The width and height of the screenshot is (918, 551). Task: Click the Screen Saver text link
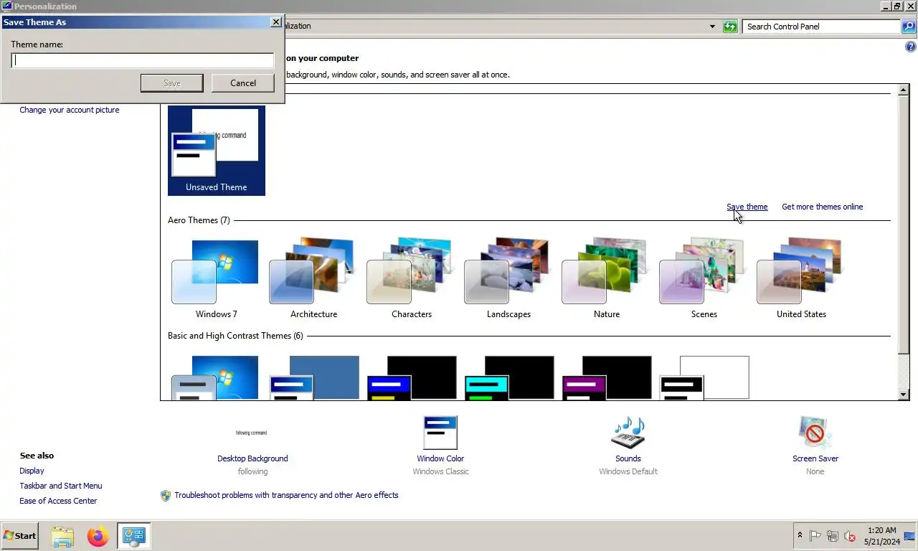pos(815,458)
